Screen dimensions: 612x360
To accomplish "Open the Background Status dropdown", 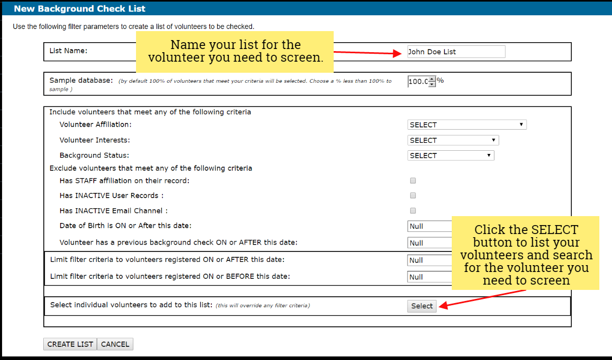I will coord(451,155).
